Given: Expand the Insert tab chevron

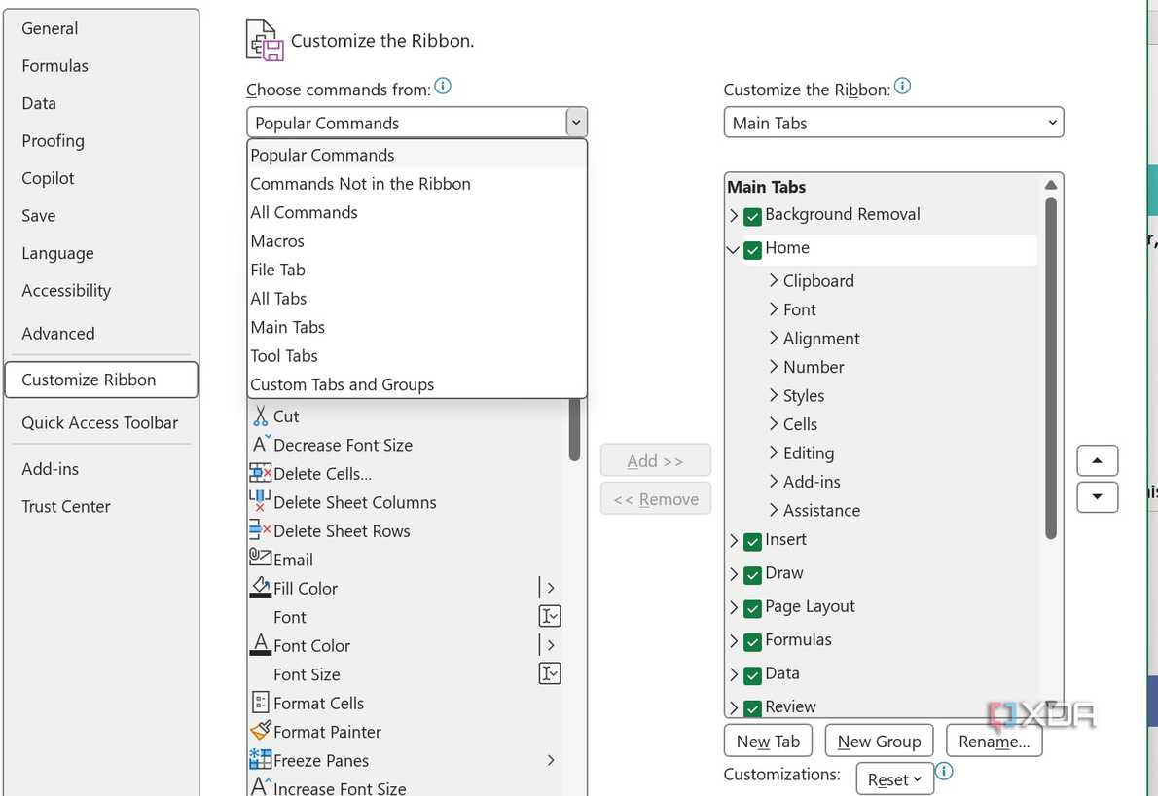Looking at the screenshot, I should pyautogui.click(x=734, y=540).
